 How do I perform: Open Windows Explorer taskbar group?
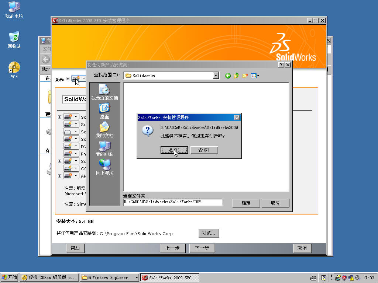coord(109,278)
